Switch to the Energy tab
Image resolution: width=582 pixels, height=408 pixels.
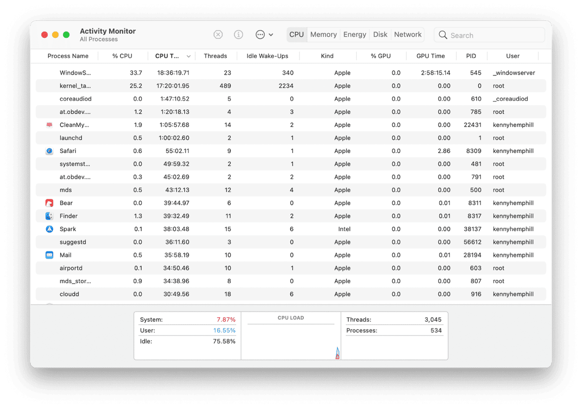tap(355, 34)
